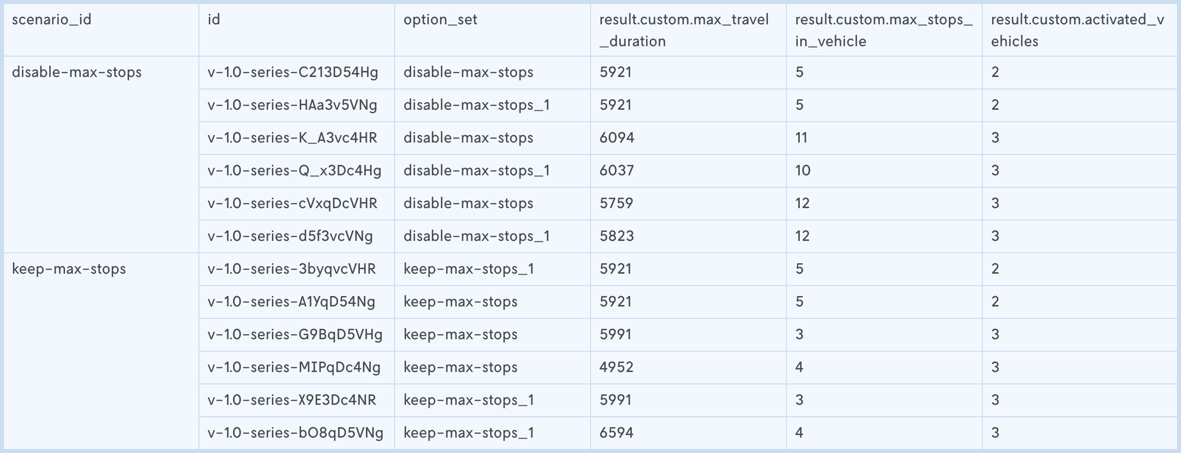The height and width of the screenshot is (453, 1181).
Task: Click option_set in the K_A3vc4HR row
Action: coord(468,138)
